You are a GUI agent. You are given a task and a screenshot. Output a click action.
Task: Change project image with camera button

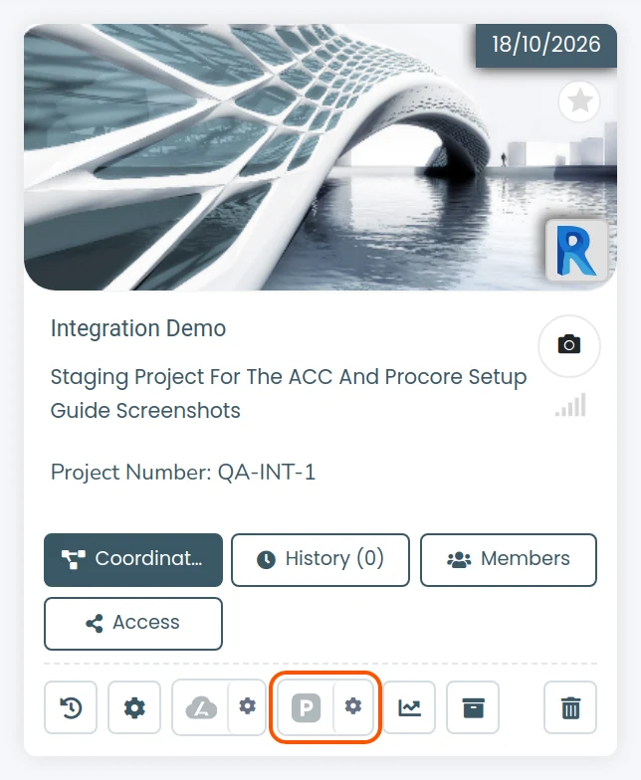coord(569,345)
